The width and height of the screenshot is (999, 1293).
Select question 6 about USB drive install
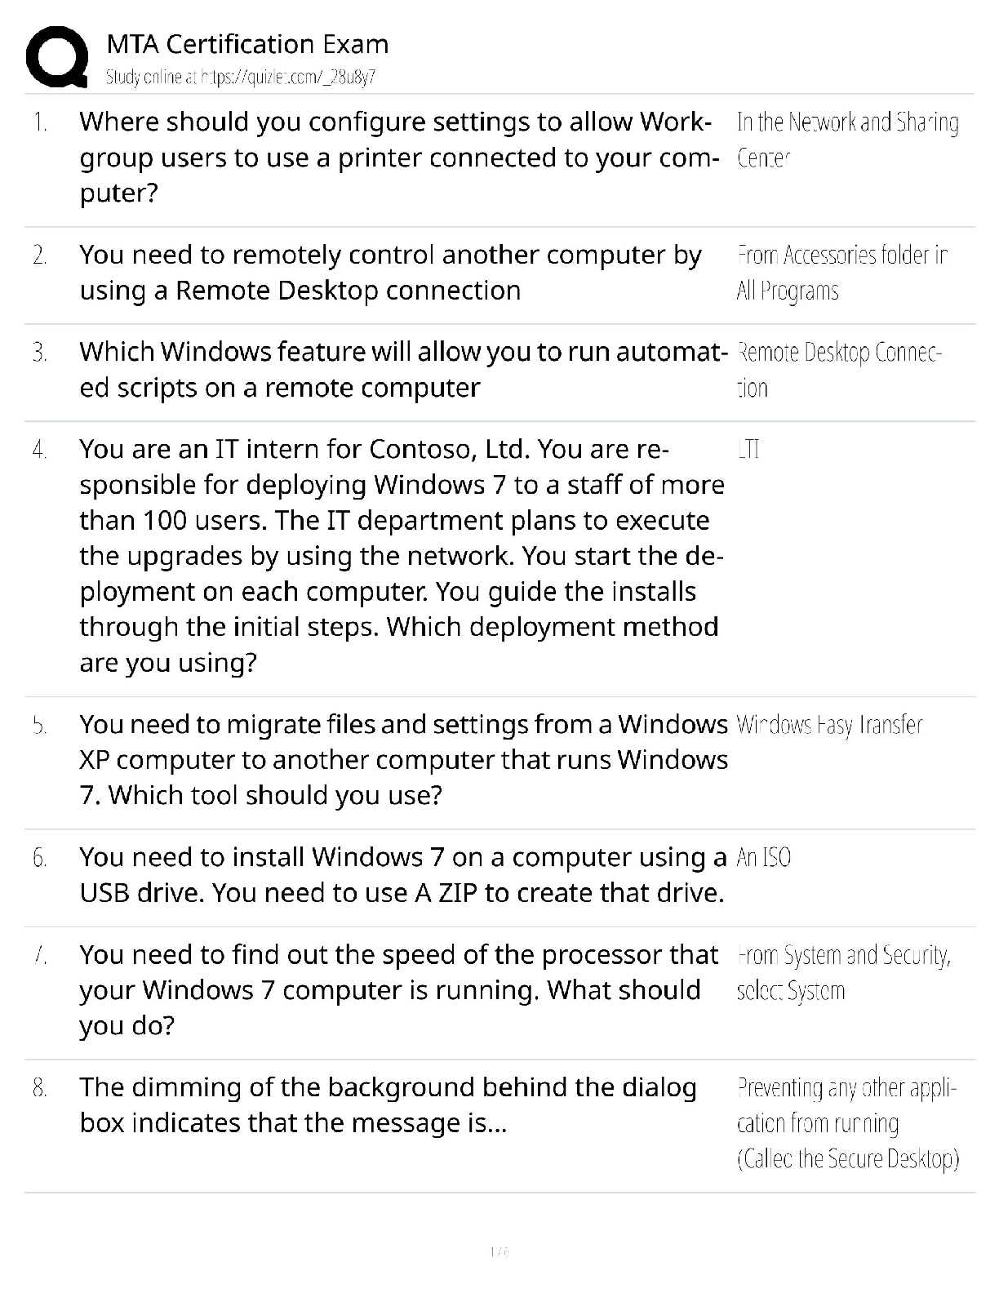(402, 875)
